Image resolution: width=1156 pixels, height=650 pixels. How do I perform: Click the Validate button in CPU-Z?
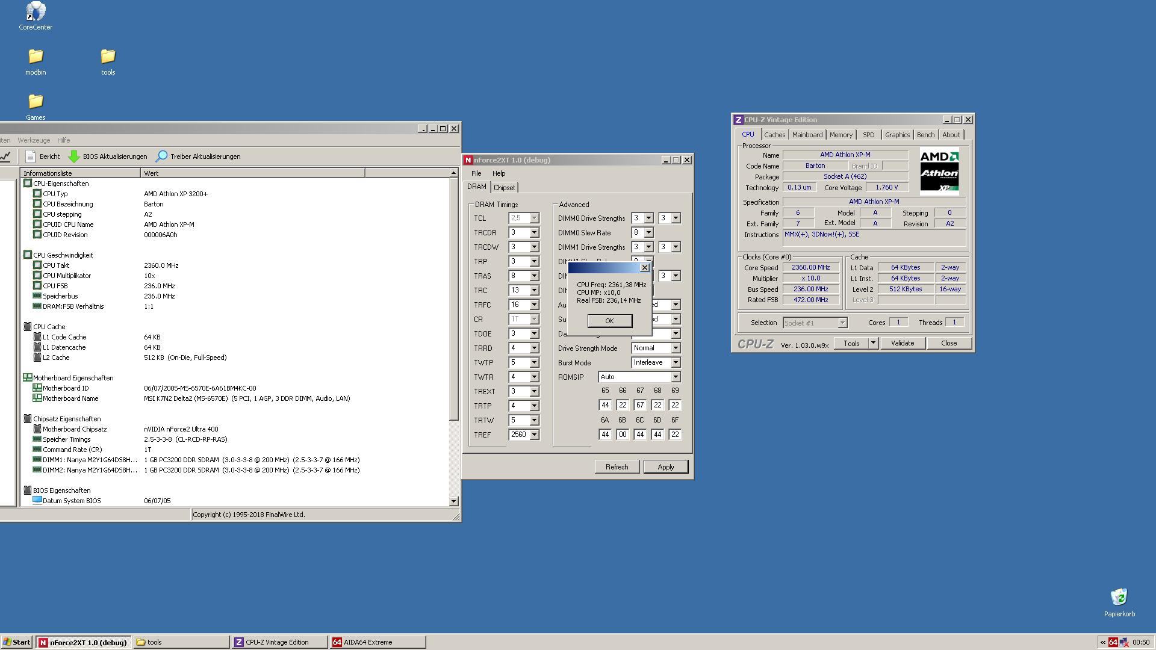point(902,343)
